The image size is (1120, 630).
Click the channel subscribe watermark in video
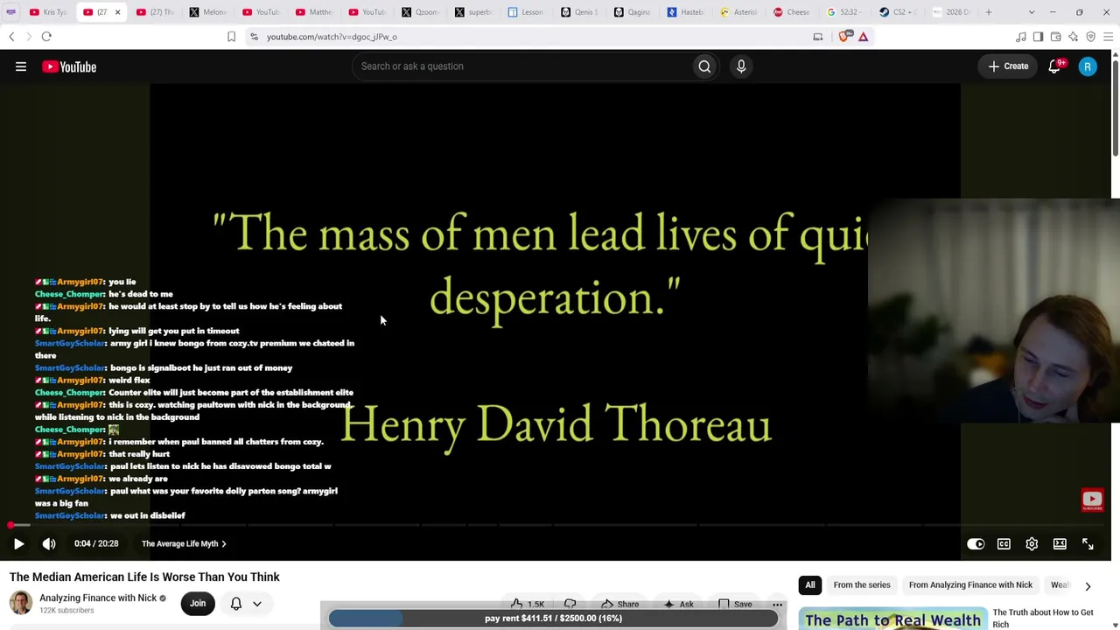click(x=1092, y=500)
